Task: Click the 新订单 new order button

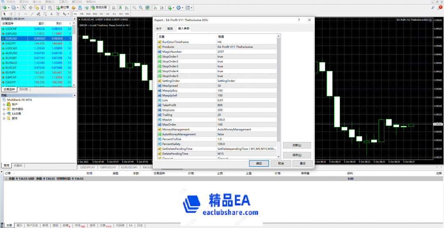Action: click(x=62, y=7)
